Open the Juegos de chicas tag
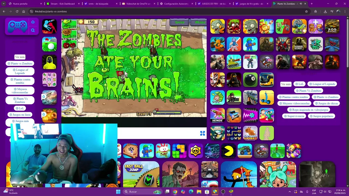This screenshot has height=196, width=349. [326, 103]
